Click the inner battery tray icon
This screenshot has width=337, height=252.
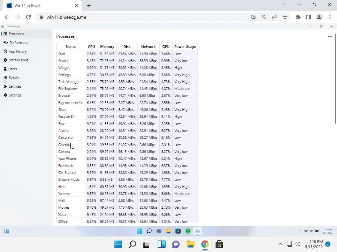click(x=317, y=231)
